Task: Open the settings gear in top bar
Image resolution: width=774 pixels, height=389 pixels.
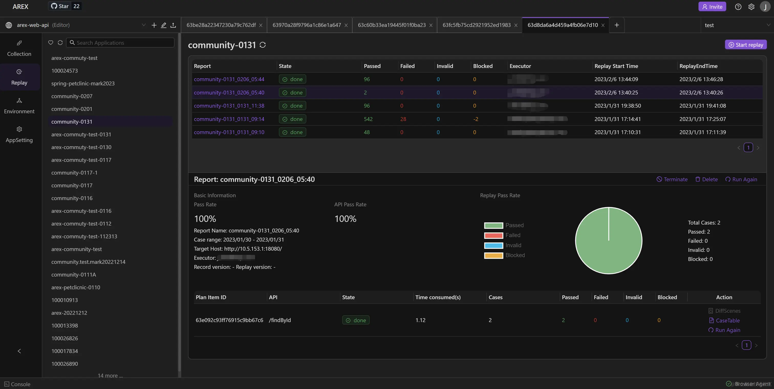Action: click(751, 7)
